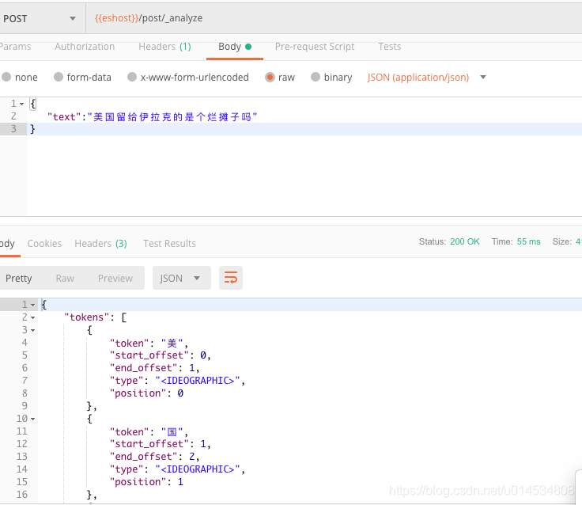Click "position": 1 on line 15
The image size is (582, 505).
[146, 482]
